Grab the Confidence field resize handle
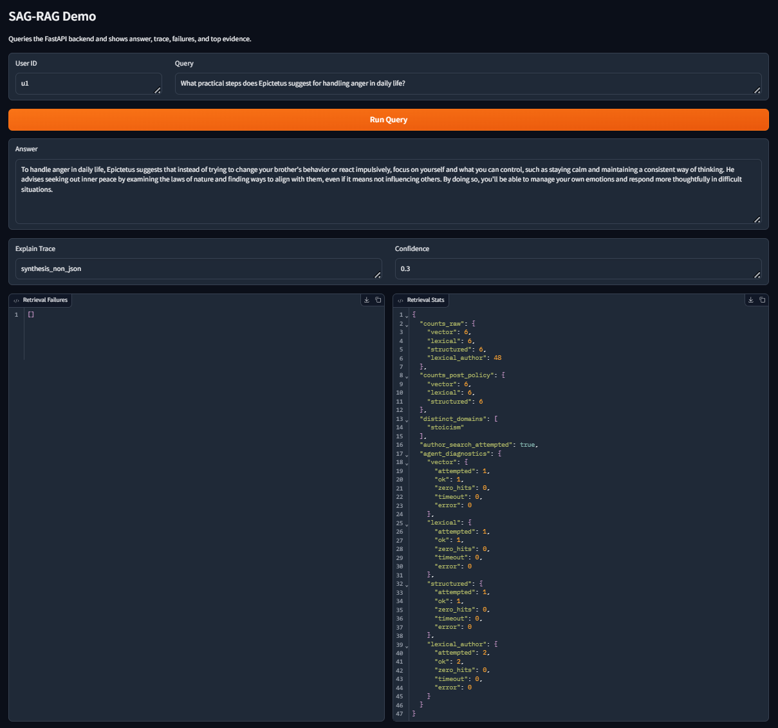This screenshot has height=728, width=778. click(757, 275)
